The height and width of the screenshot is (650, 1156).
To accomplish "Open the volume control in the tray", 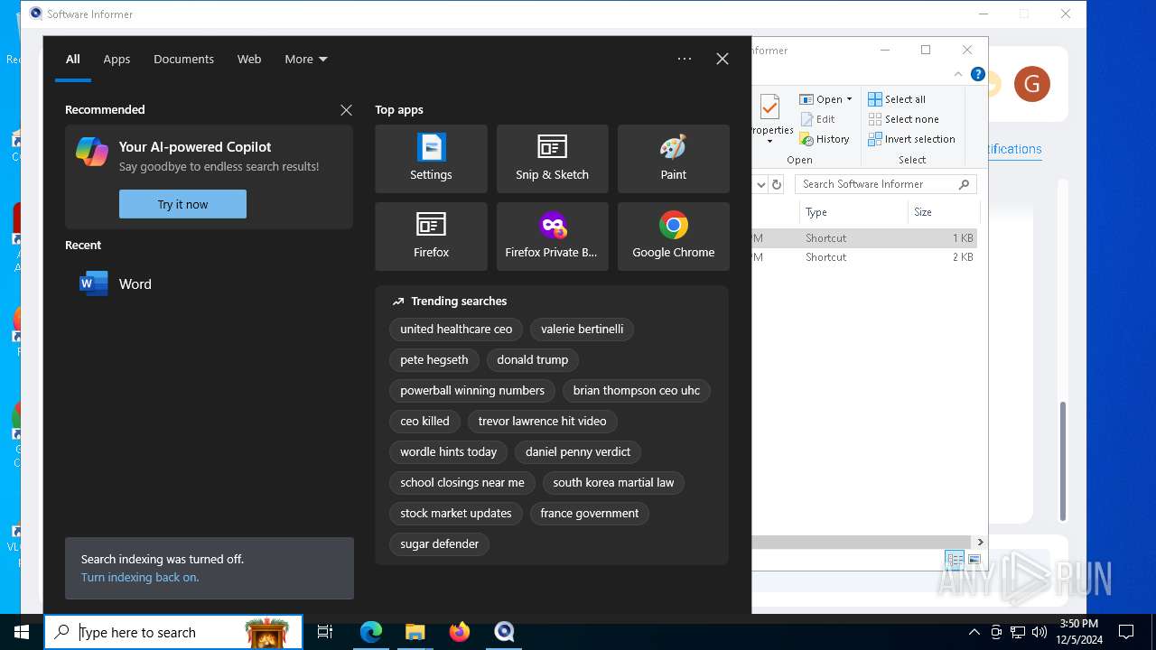I will point(1039,632).
